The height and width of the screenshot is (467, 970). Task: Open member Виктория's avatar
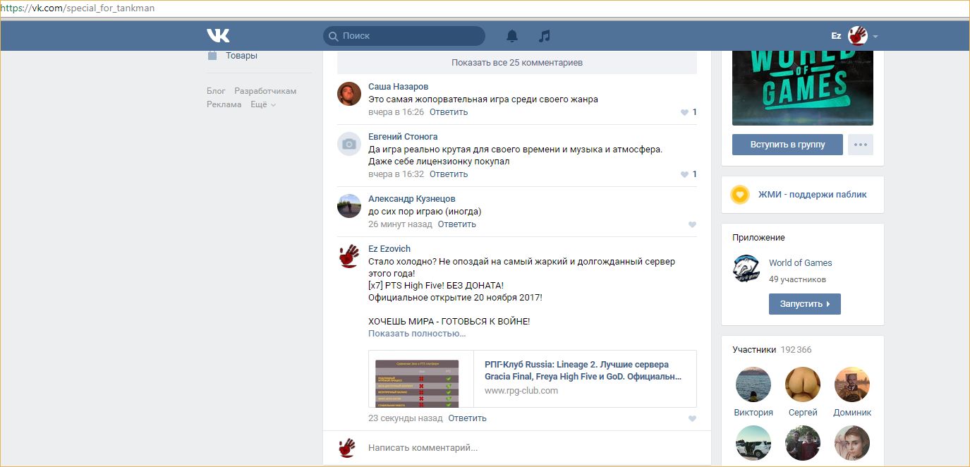click(x=753, y=384)
